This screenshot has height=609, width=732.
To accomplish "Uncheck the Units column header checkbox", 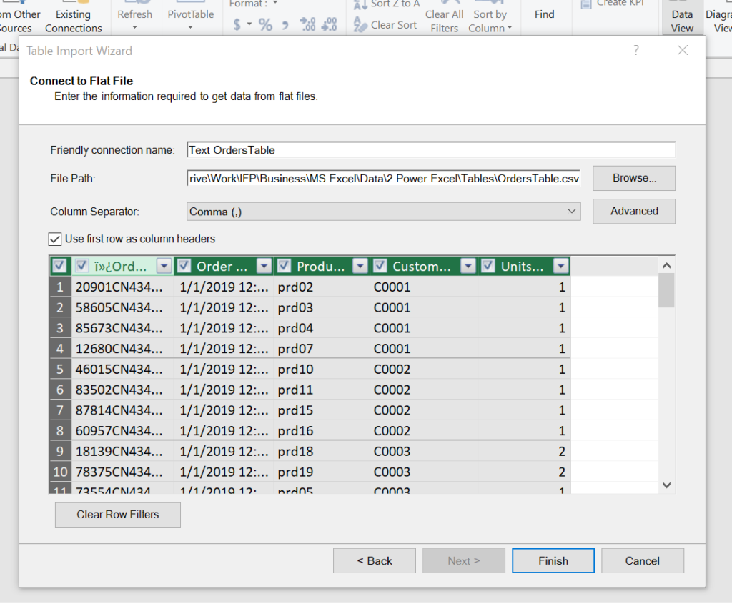I will point(489,266).
